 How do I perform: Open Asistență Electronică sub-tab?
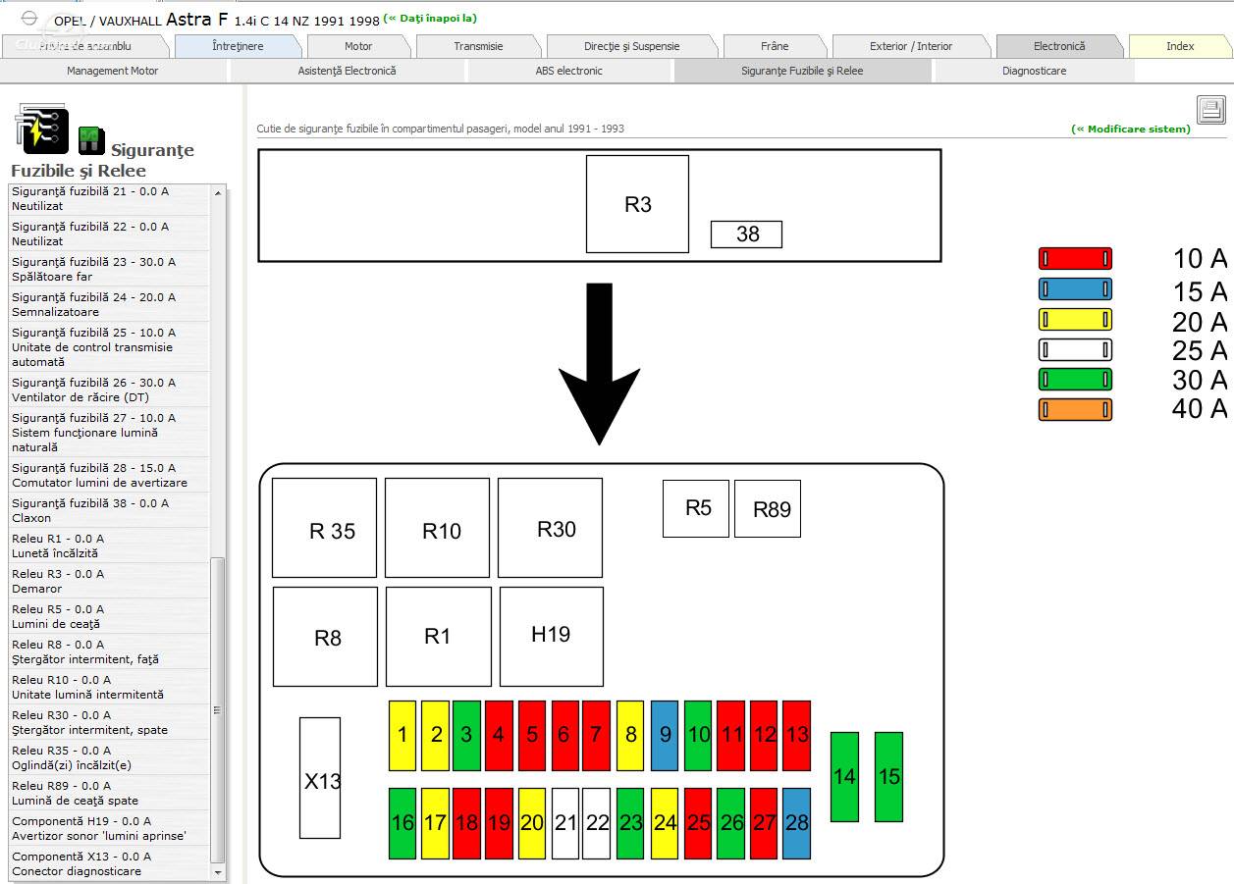[x=347, y=71]
